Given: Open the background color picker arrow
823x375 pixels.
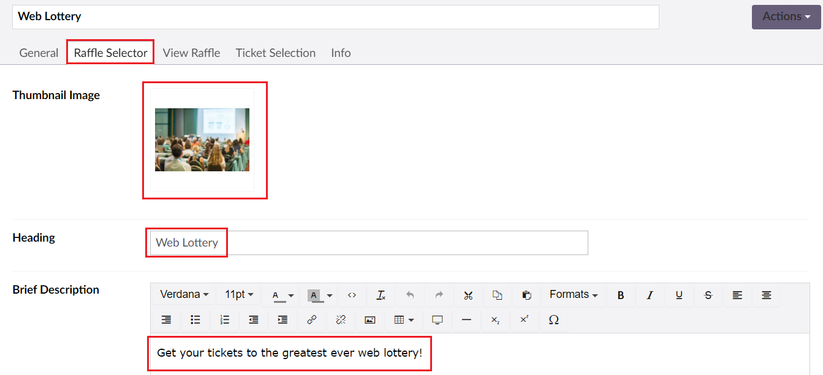Looking at the screenshot, I should (330, 295).
